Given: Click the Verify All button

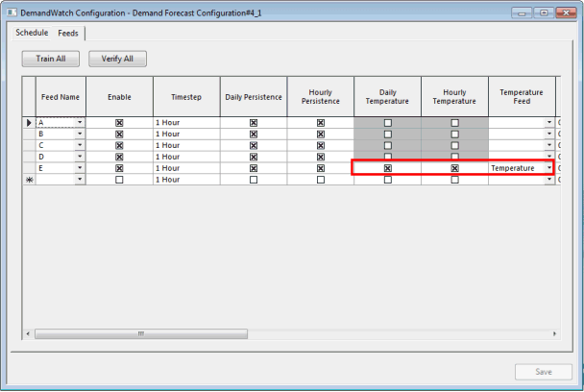Looking at the screenshot, I should coord(117,59).
